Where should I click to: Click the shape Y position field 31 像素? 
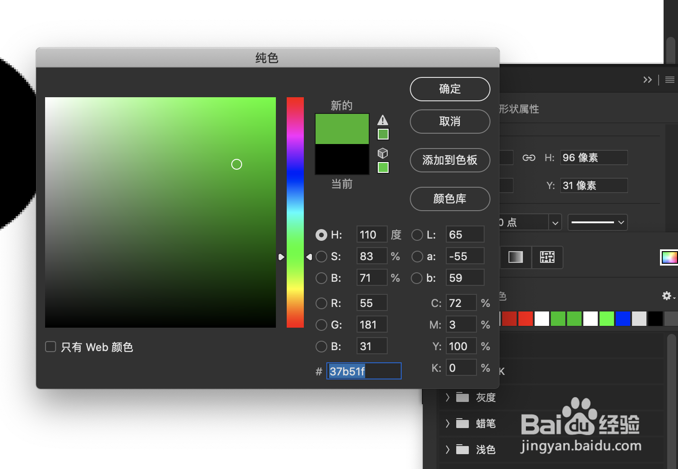click(594, 185)
